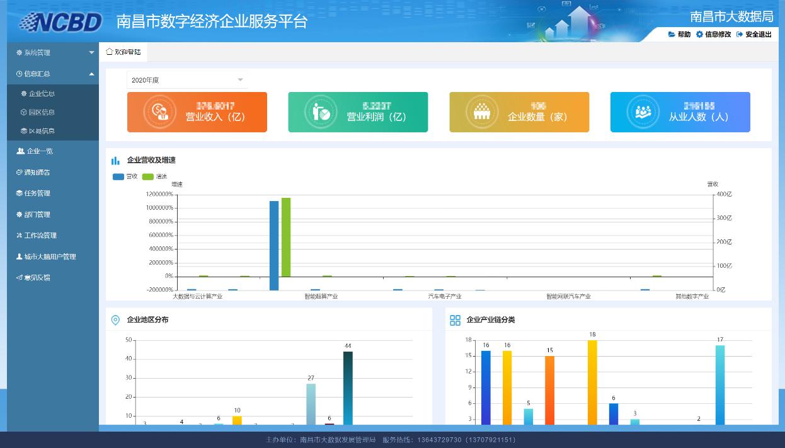Click the 安全退出 logout link
This screenshot has height=448, width=785.
point(754,35)
